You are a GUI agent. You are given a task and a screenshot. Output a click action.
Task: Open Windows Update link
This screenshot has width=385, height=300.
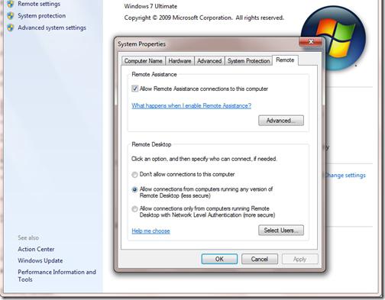point(40,260)
